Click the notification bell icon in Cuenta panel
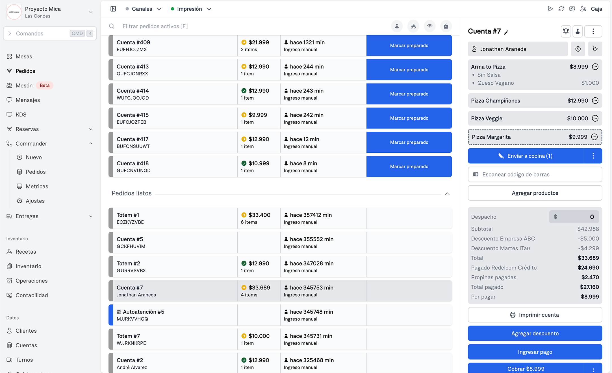This screenshot has height=373, width=612. point(566,31)
